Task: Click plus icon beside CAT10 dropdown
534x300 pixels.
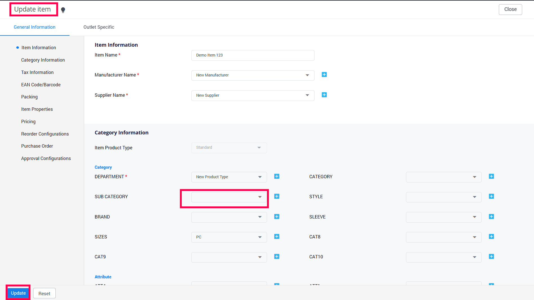Action: click(x=491, y=256)
